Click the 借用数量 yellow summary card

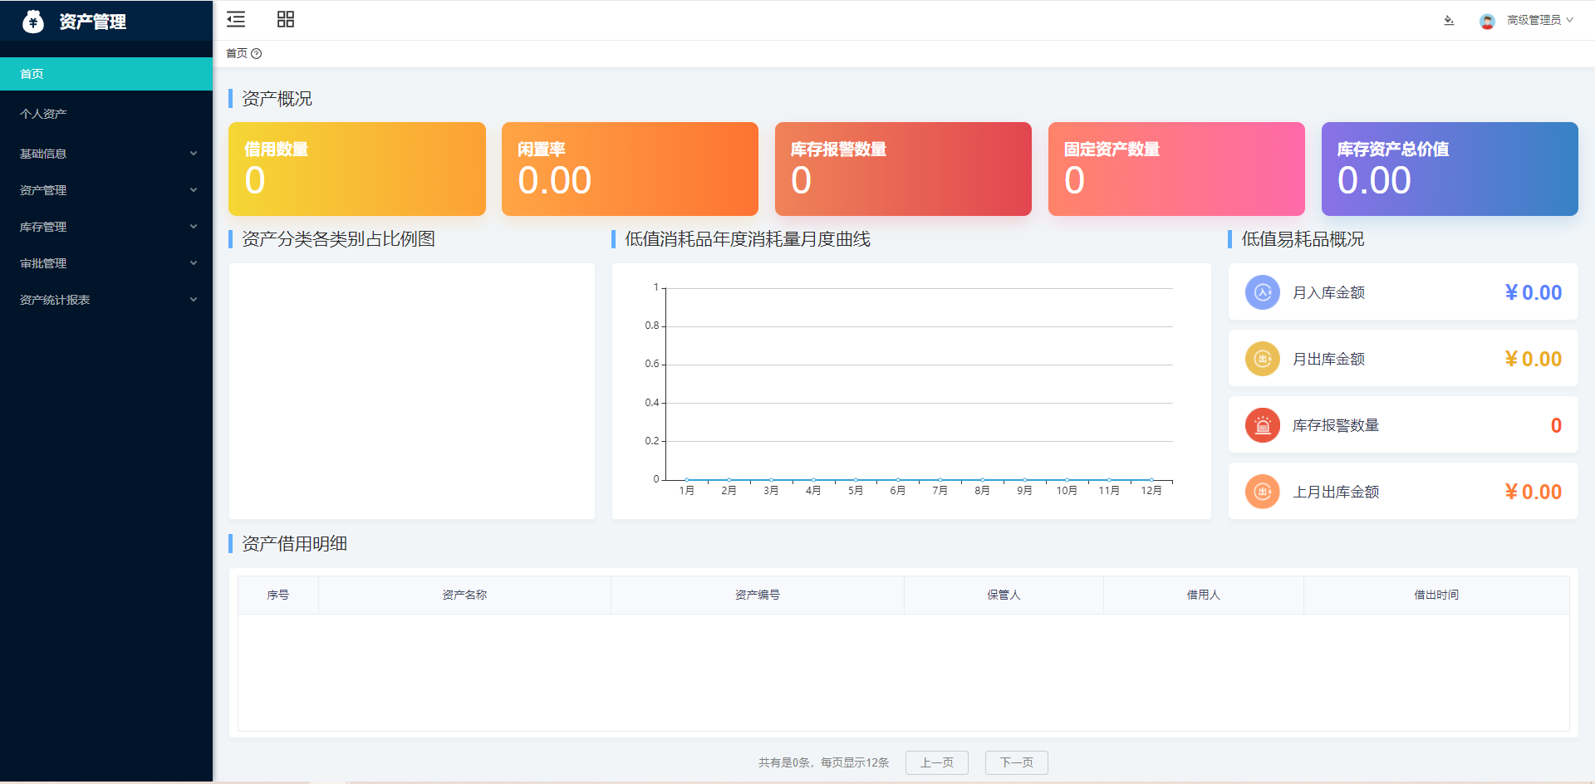click(x=356, y=169)
